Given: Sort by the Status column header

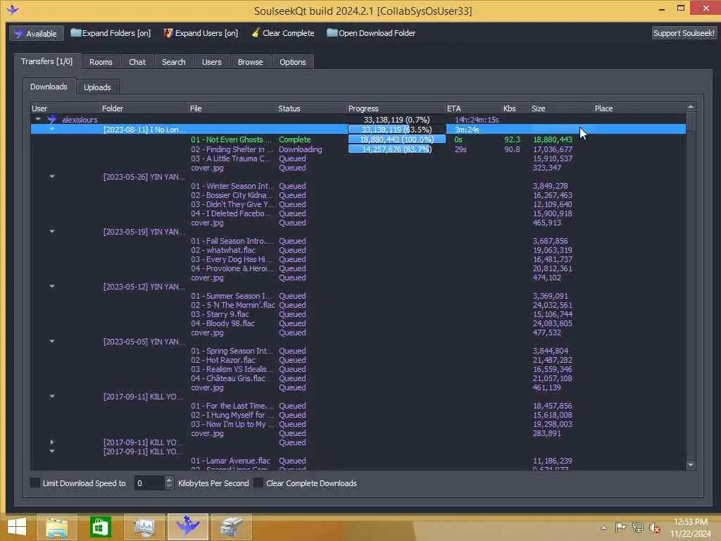Looking at the screenshot, I should coord(311,108).
